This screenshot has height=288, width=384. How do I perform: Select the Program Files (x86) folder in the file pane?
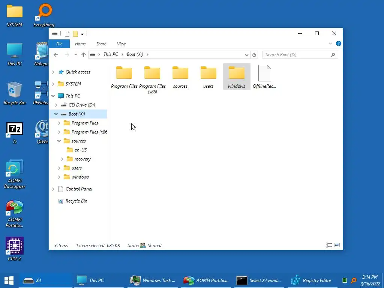click(x=152, y=79)
